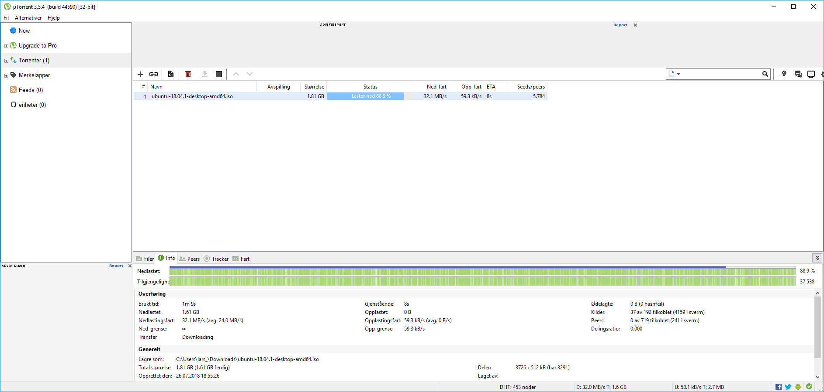Switch to the Filer tab
This screenshot has width=824, height=392.
[x=145, y=259]
